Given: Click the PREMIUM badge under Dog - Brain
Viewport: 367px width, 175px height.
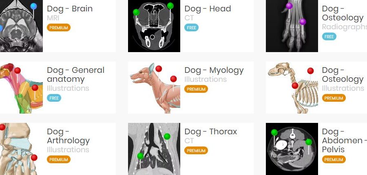Looking at the screenshot, I should [58, 28].
